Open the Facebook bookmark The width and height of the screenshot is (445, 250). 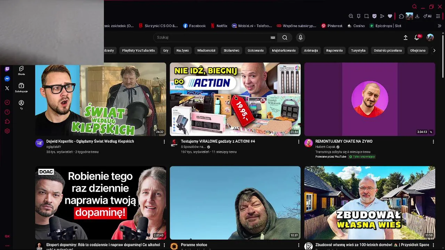click(x=194, y=26)
